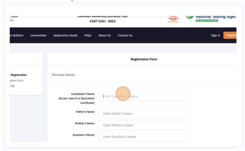Select Registration step in left sidebar
The image size is (245, 151).
pos(18,75)
